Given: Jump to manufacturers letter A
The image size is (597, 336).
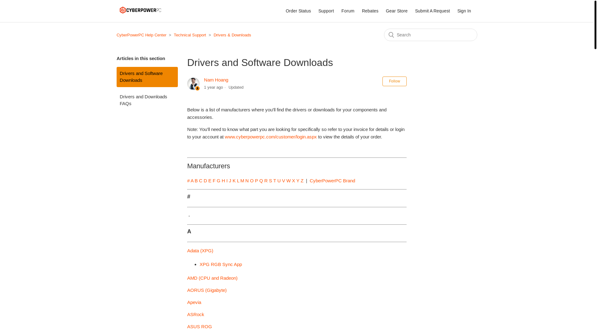Looking at the screenshot, I should pyautogui.click(x=192, y=181).
